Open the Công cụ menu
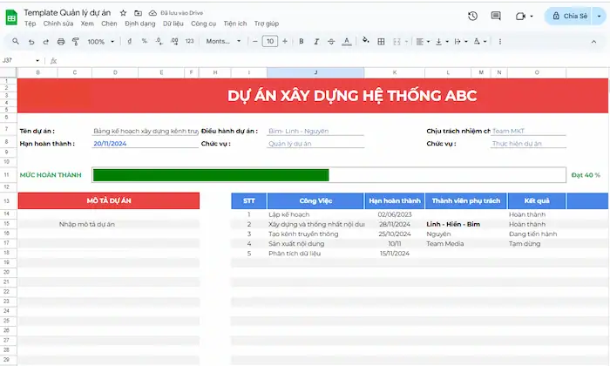The width and height of the screenshot is (610, 366). 203,24
